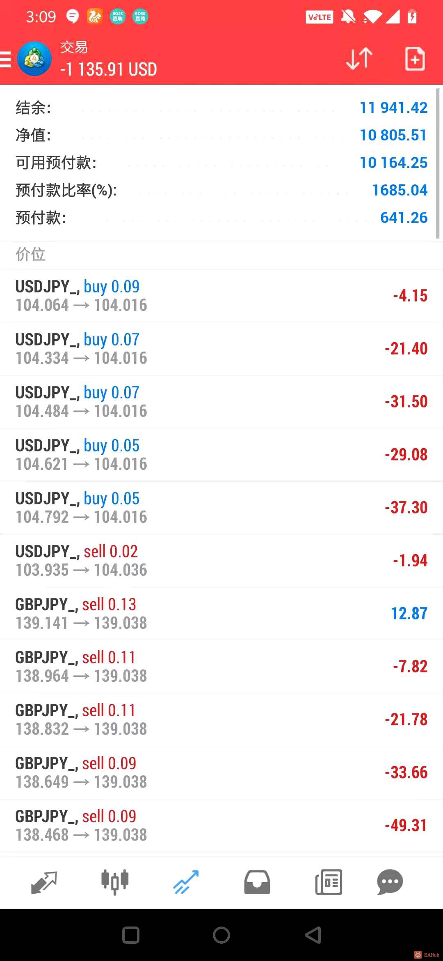
Task: Tap the MetaTrader account logo
Action: 34,59
